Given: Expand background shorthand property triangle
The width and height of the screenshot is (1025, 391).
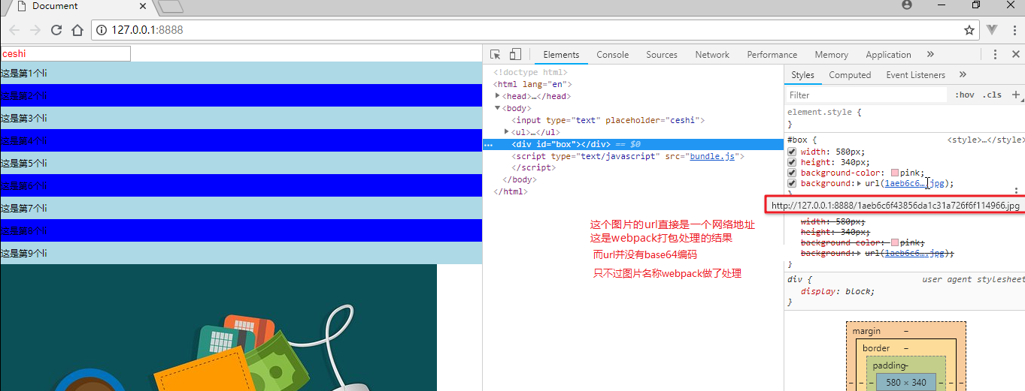Looking at the screenshot, I should (860, 183).
